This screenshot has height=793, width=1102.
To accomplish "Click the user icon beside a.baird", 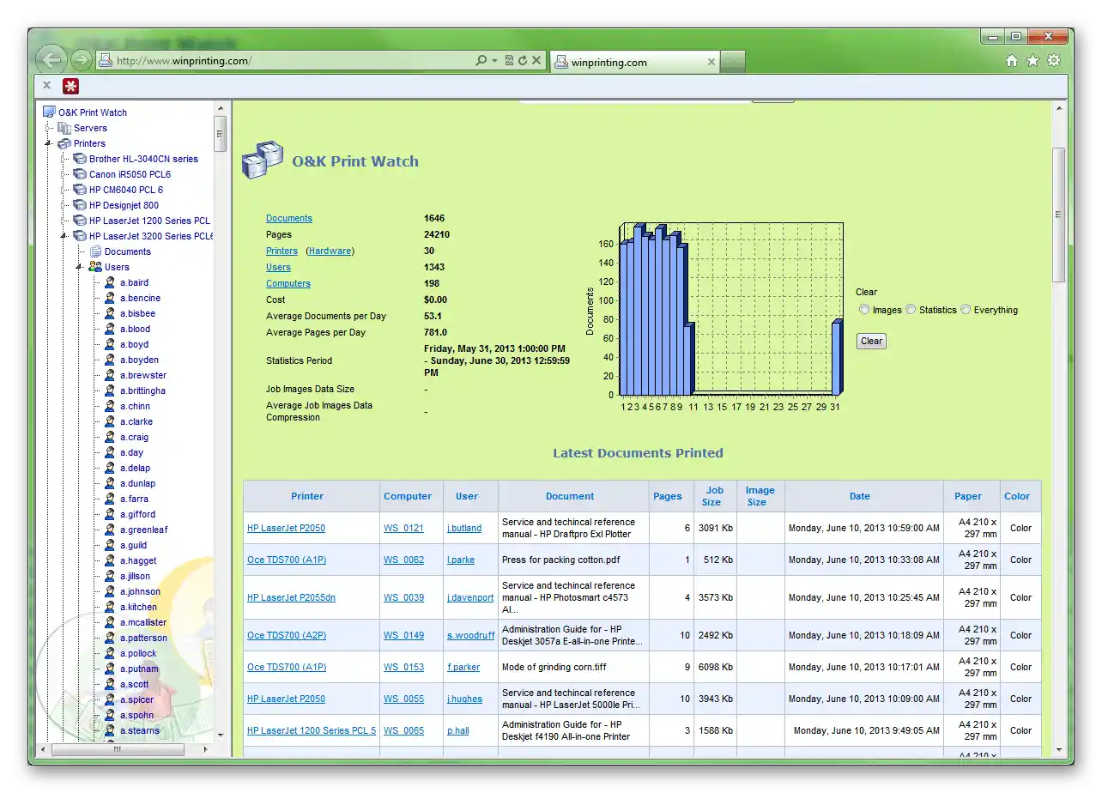I will pos(110,282).
